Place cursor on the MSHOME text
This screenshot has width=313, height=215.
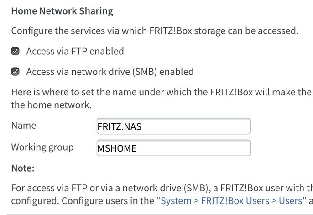[x=117, y=148]
